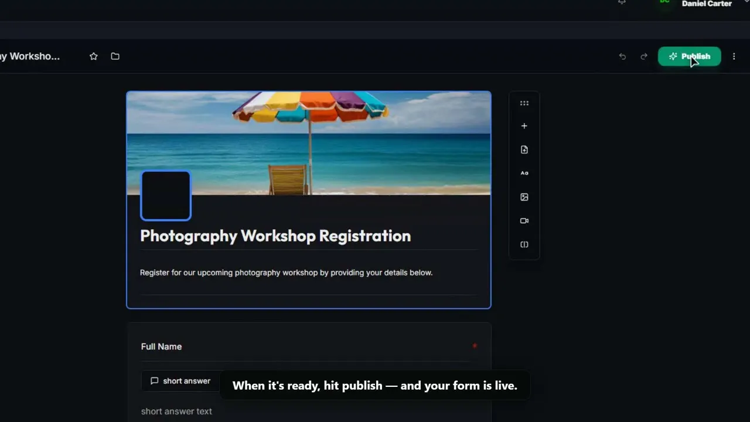Click the truncated form name in header
The image size is (750, 422).
30,56
